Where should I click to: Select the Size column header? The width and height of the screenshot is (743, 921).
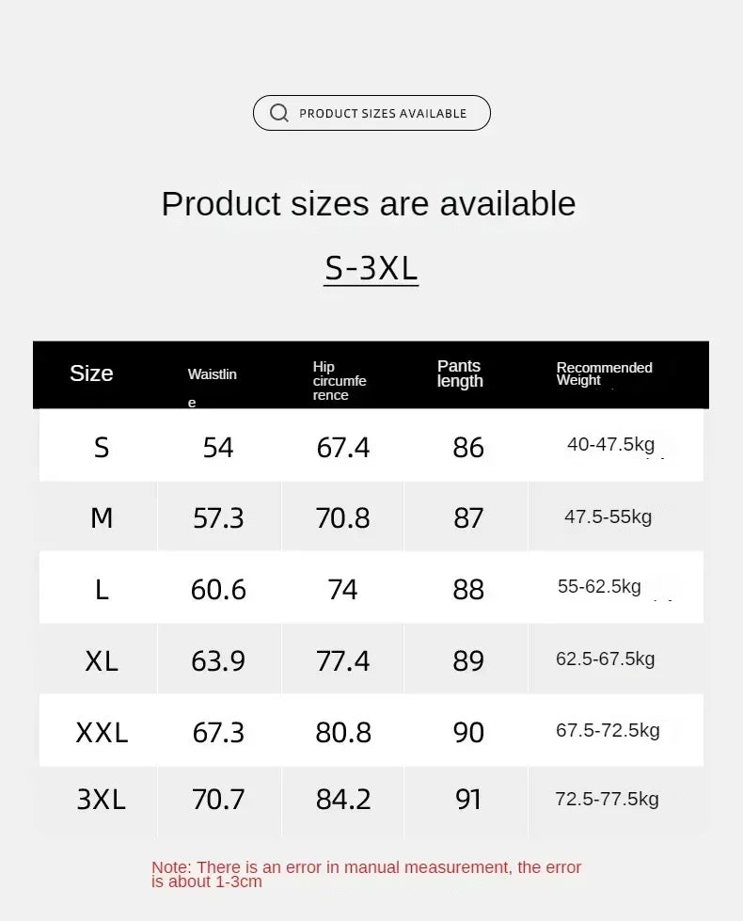(x=91, y=373)
